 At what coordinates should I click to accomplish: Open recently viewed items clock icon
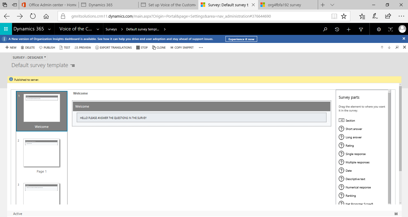pyautogui.click(x=337, y=29)
